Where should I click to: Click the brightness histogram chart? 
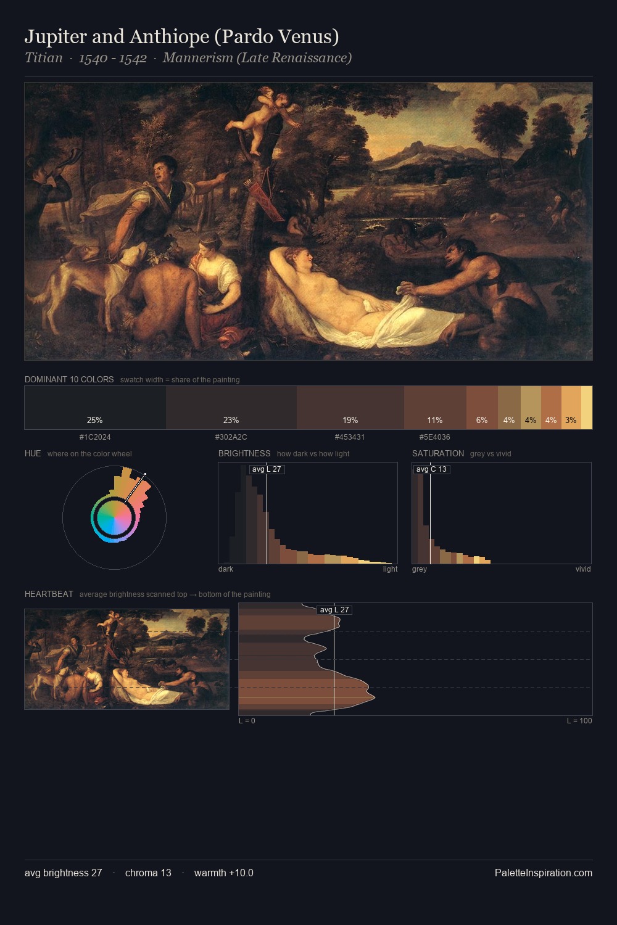coord(308,513)
